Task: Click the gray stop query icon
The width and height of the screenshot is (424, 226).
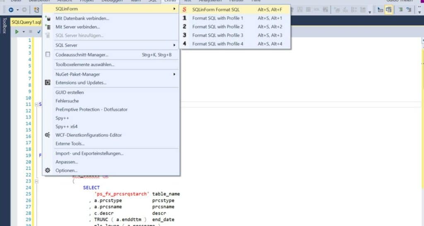Action: [31, 31]
